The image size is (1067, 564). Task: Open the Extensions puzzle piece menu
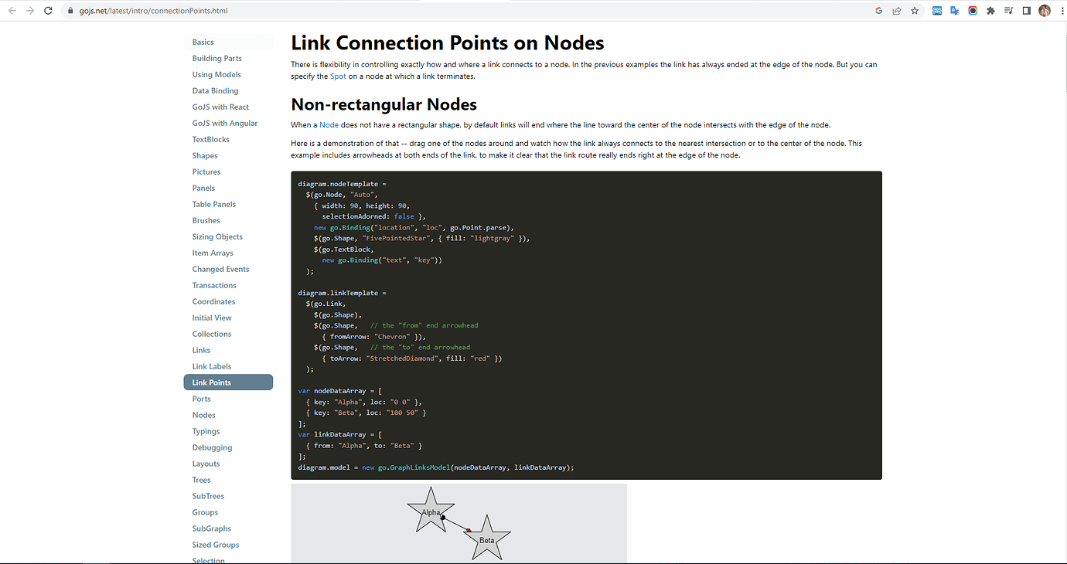click(990, 11)
